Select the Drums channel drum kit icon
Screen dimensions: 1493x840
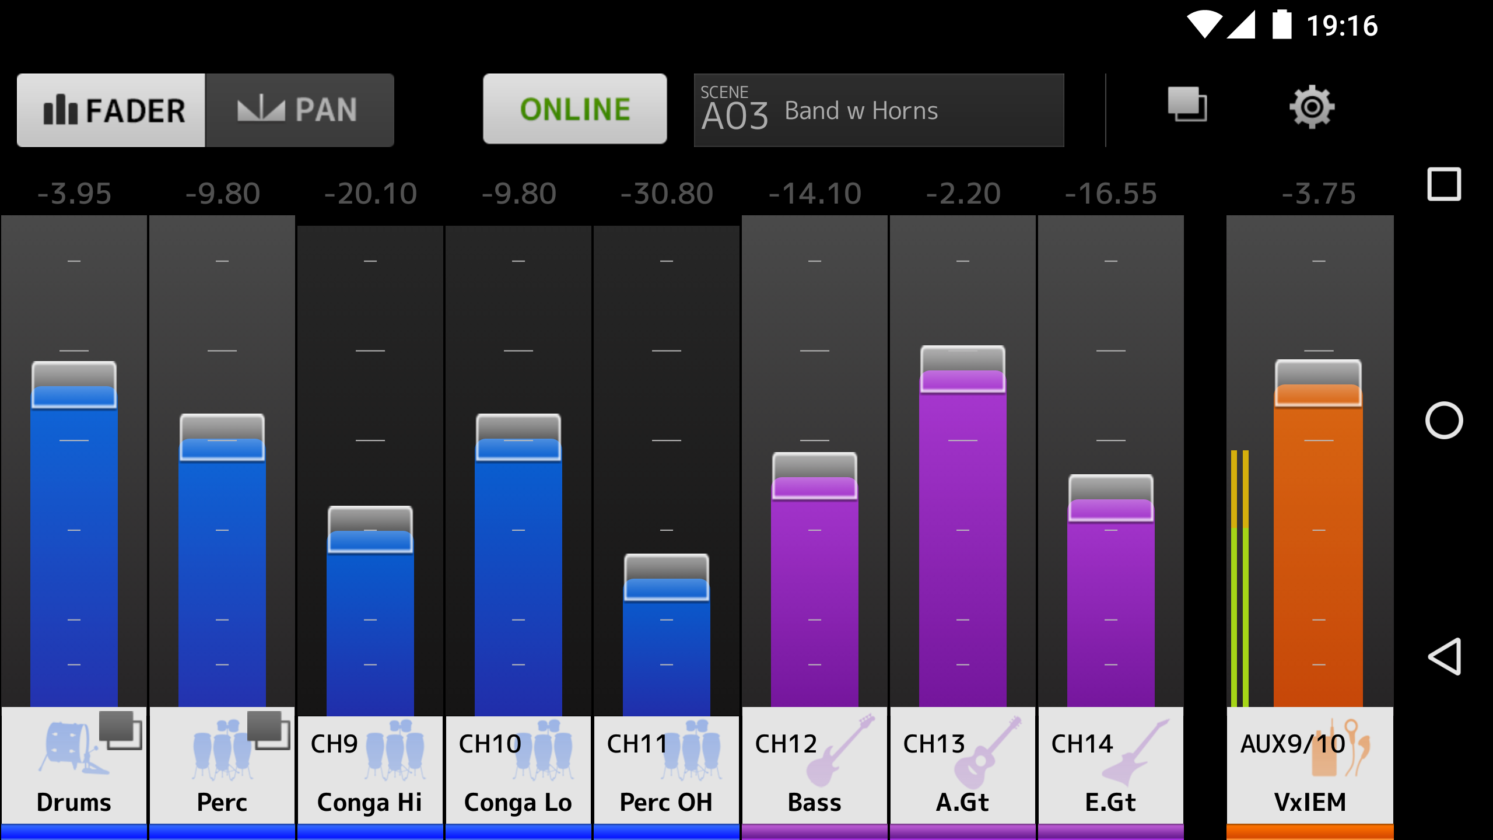[73, 748]
